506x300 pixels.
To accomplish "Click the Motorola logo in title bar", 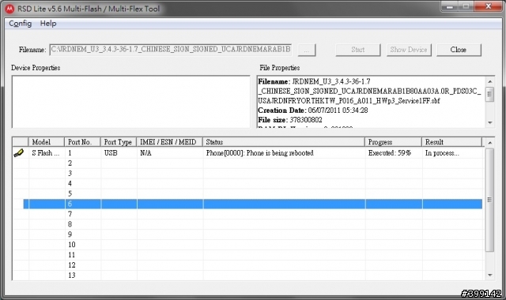I will [9, 9].
